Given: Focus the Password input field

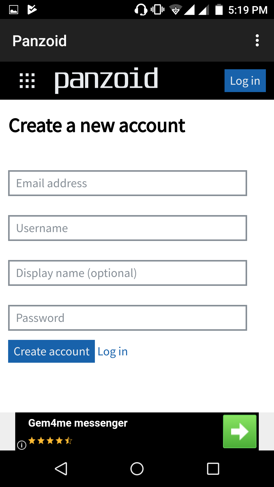Looking at the screenshot, I should (127, 318).
